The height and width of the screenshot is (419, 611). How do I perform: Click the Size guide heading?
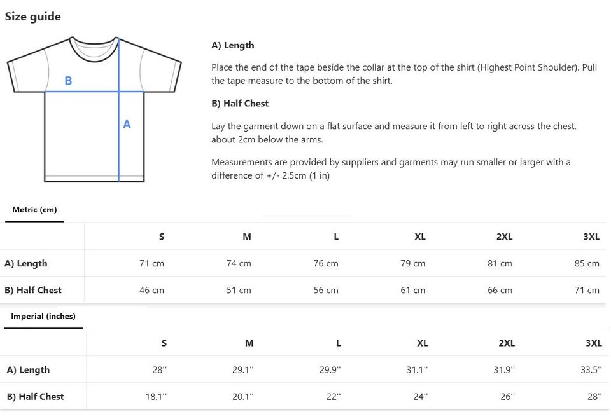coord(32,17)
